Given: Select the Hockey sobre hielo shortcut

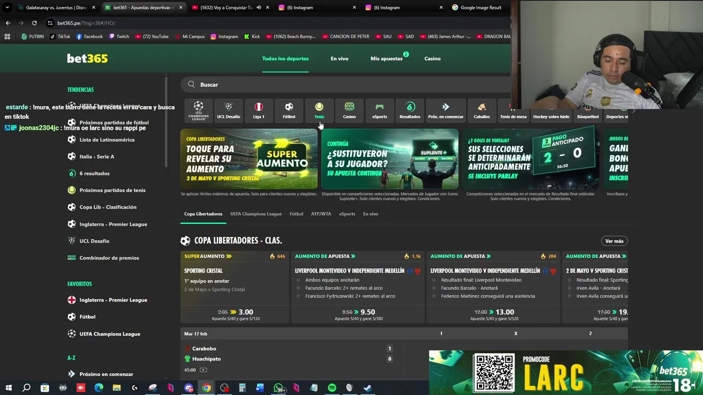Looking at the screenshot, I should pyautogui.click(x=551, y=116).
